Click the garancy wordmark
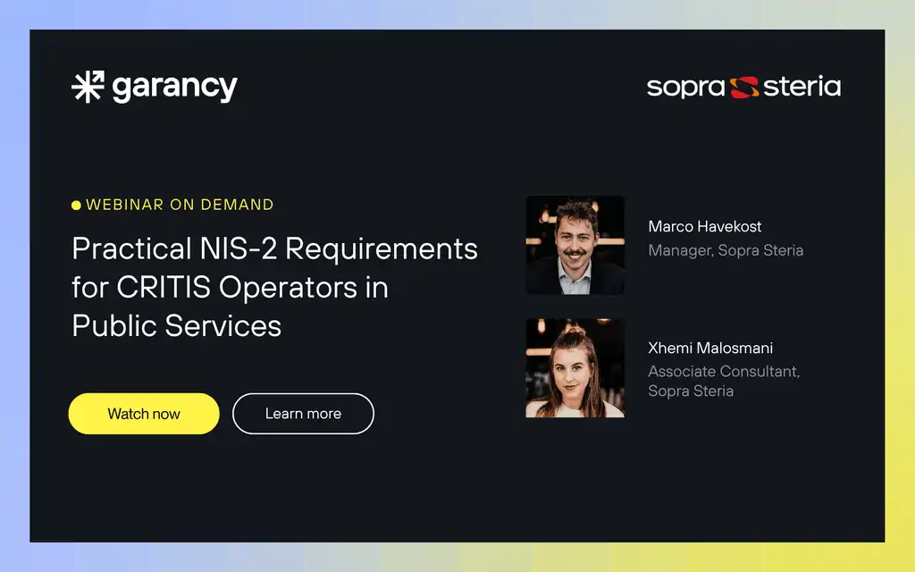Screen dimensions: 915x572 (x=174, y=88)
